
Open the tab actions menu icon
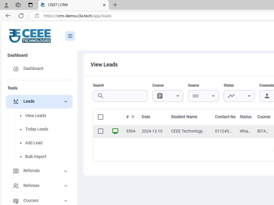(30, 5)
